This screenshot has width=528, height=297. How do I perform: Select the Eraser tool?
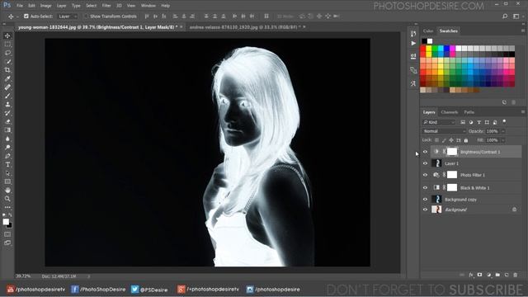(7, 121)
